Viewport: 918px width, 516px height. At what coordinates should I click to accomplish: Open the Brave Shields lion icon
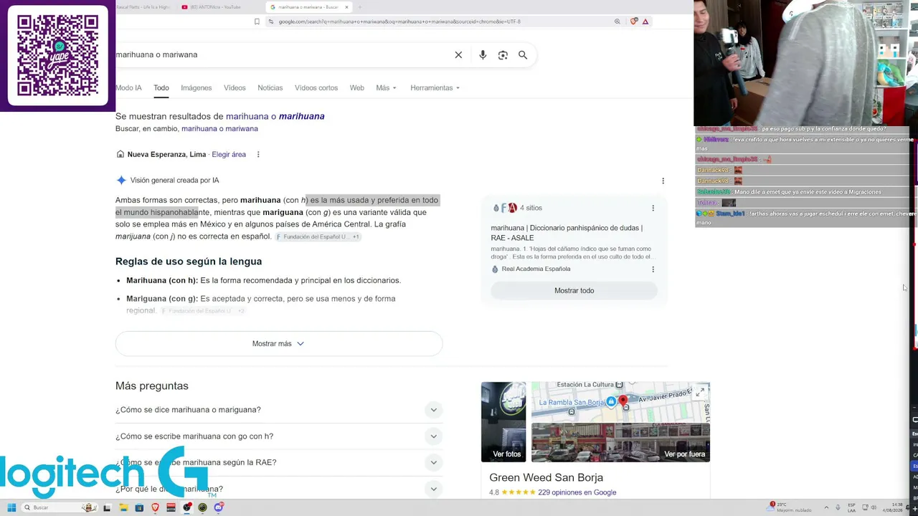[633, 21]
